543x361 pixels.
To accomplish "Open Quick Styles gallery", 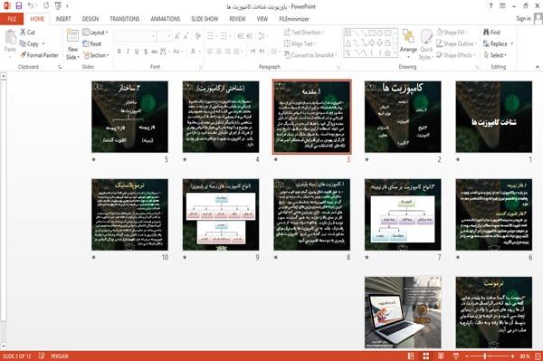I will click(x=426, y=44).
